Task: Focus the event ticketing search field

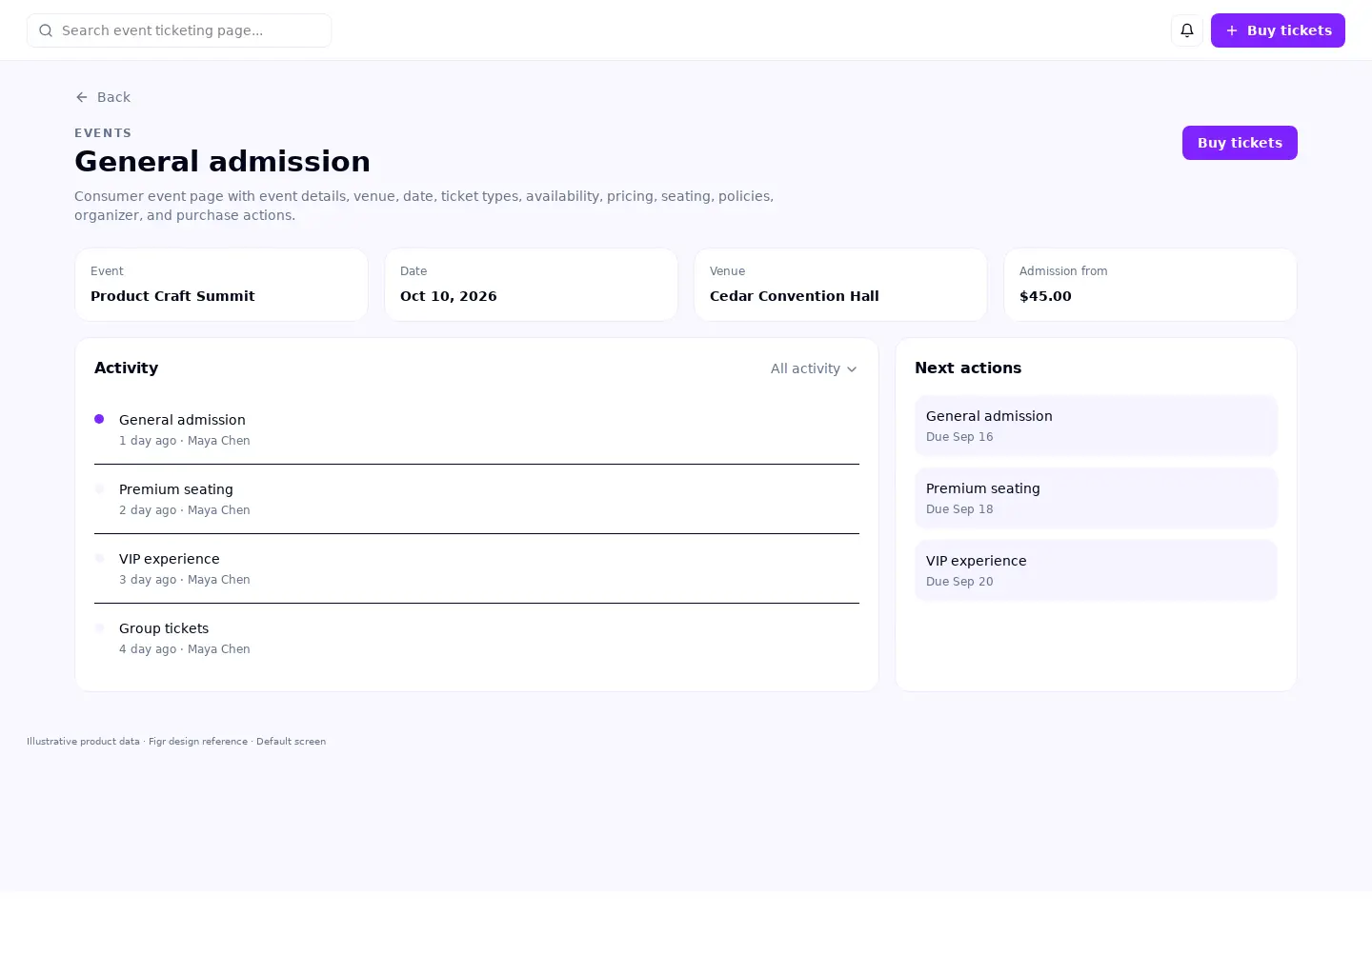Action: 179,30
